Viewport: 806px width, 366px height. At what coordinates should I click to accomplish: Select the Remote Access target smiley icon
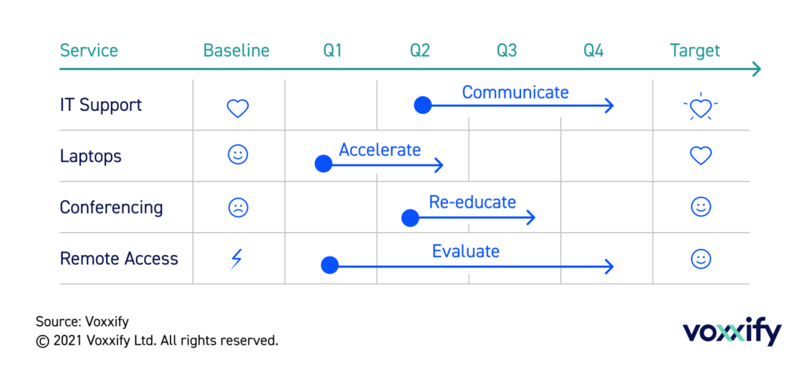pyautogui.click(x=701, y=259)
